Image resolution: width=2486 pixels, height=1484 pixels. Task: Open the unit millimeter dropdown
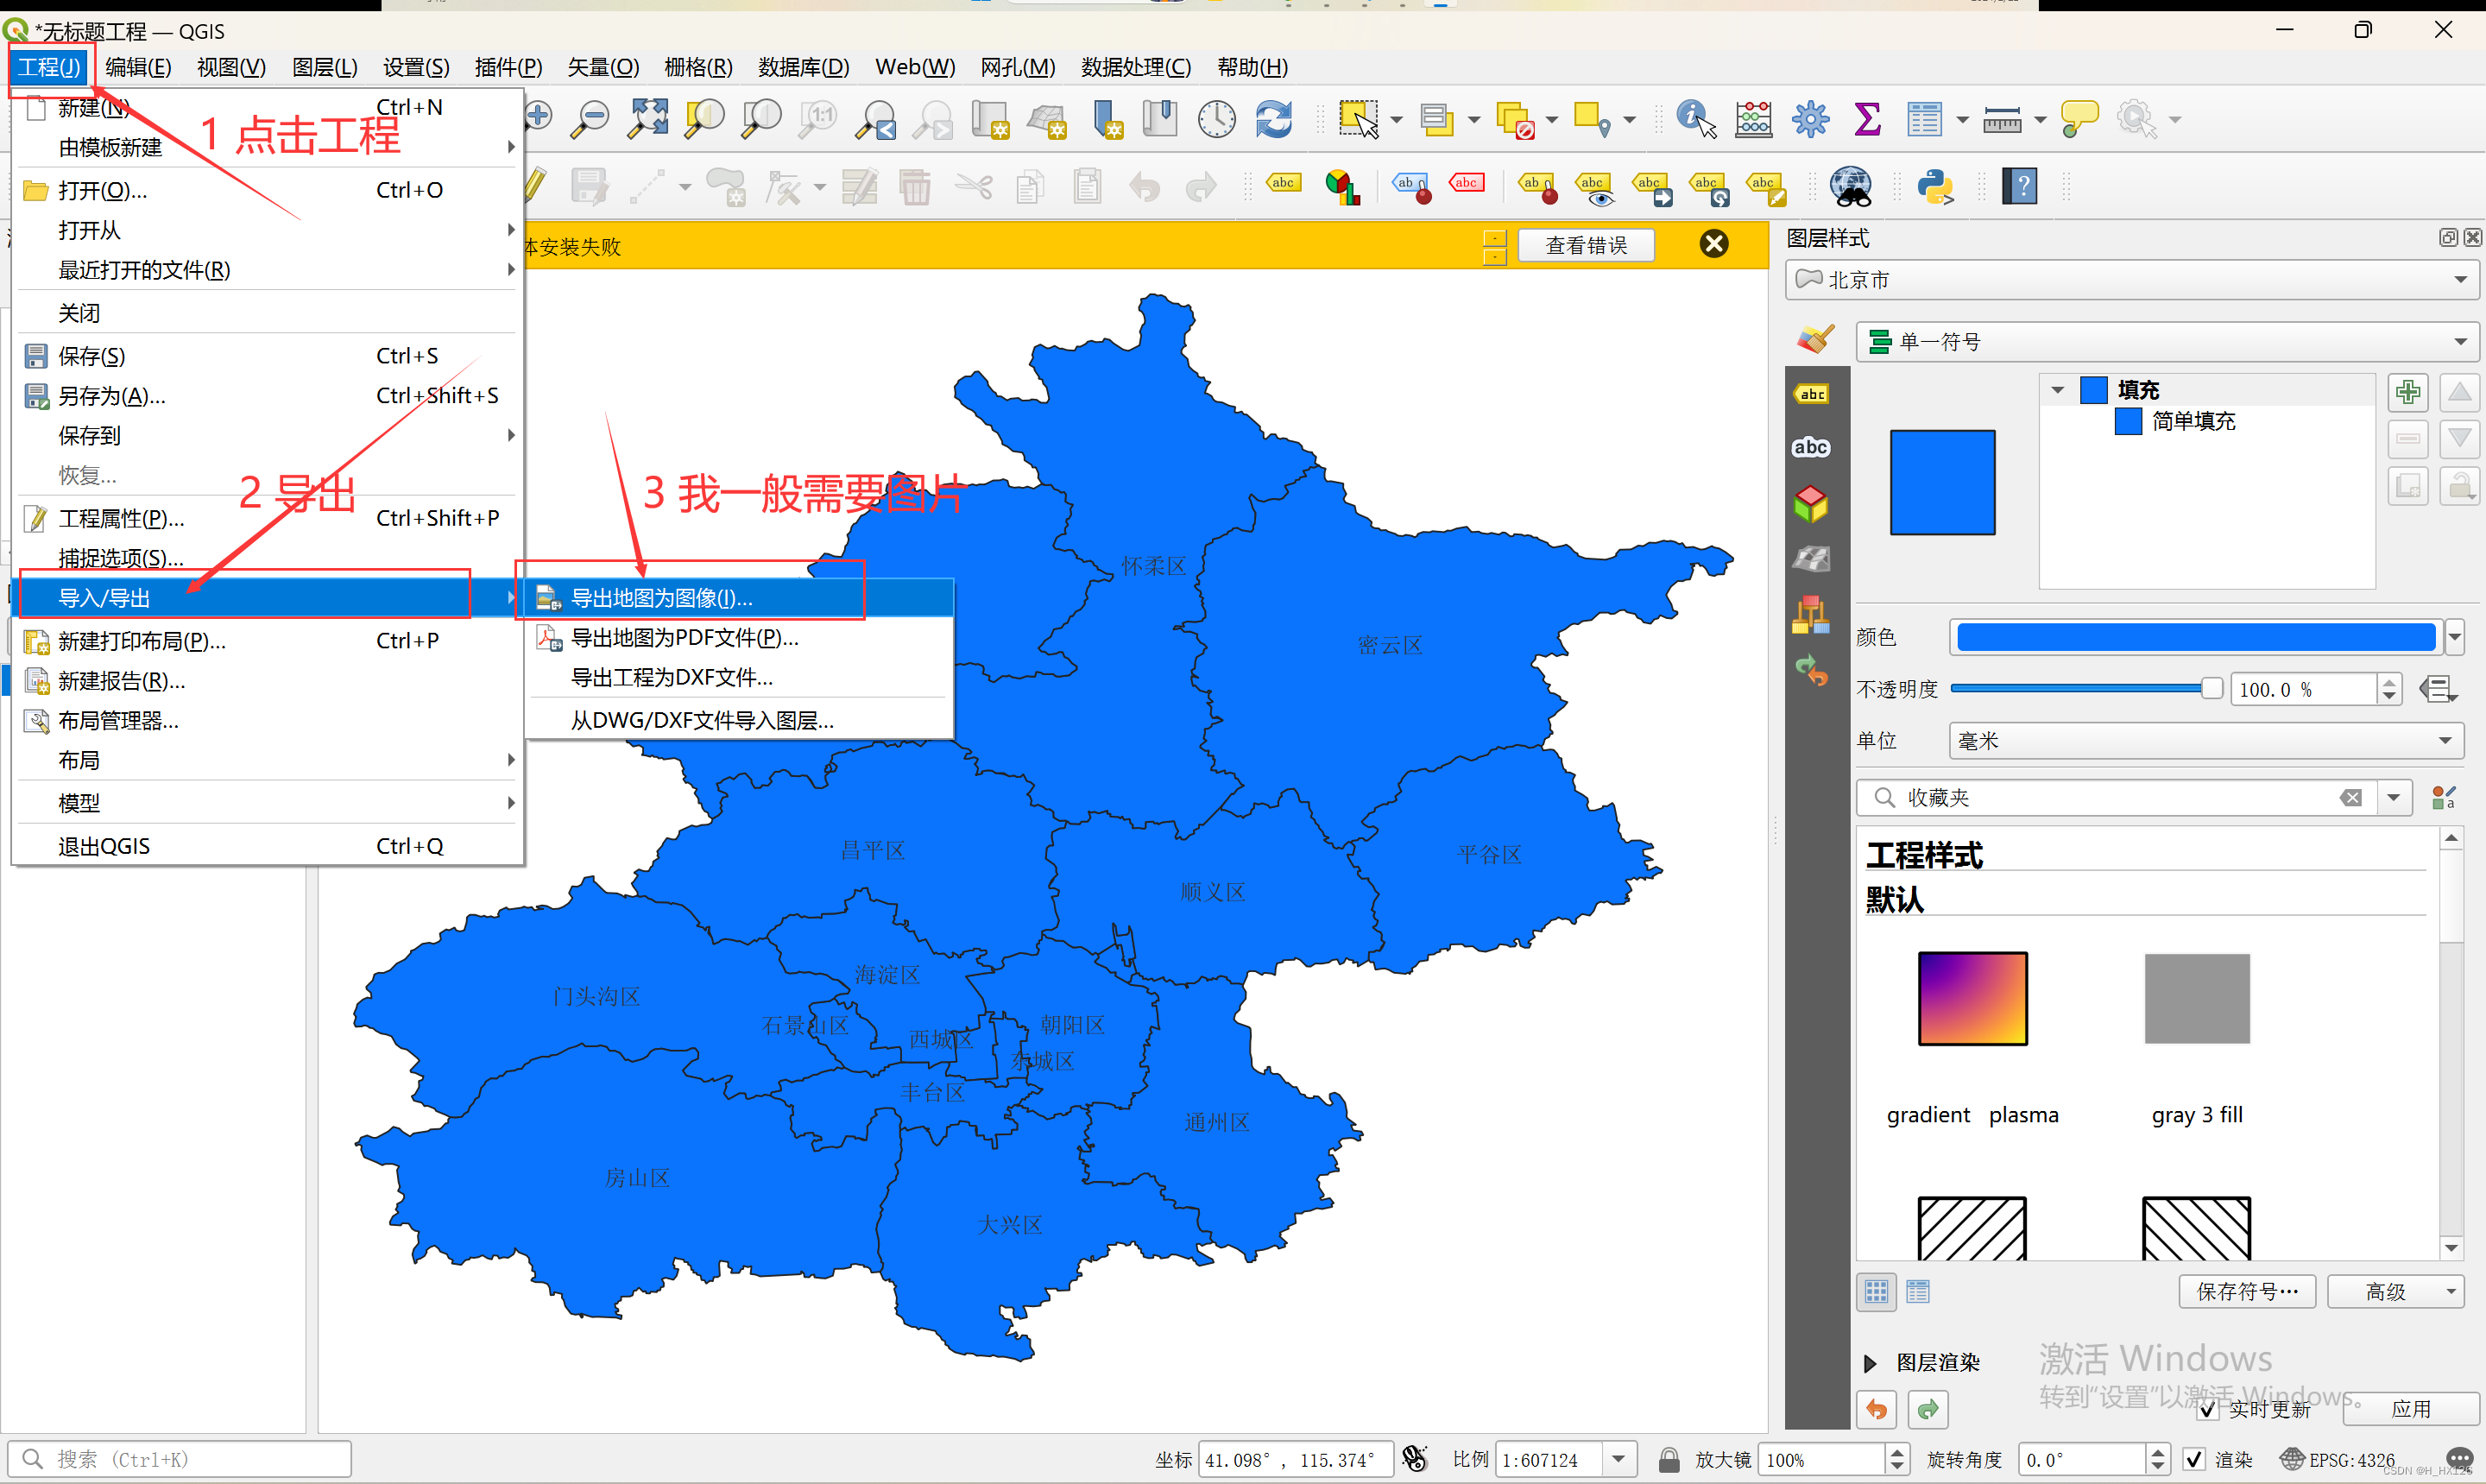pyautogui.click(x=2205, y=741)
